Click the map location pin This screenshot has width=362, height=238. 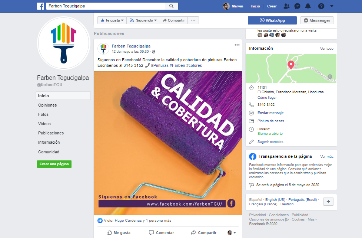tap(291, 65)
